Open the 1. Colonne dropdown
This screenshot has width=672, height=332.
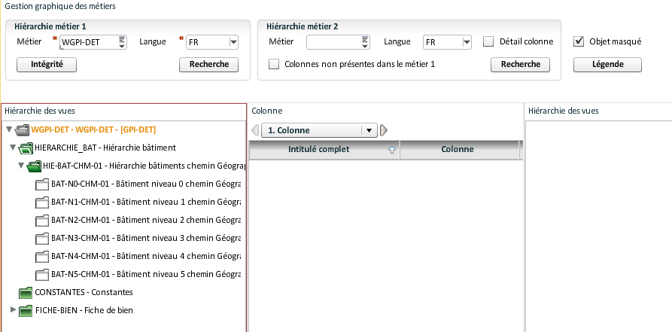(368, 130)
